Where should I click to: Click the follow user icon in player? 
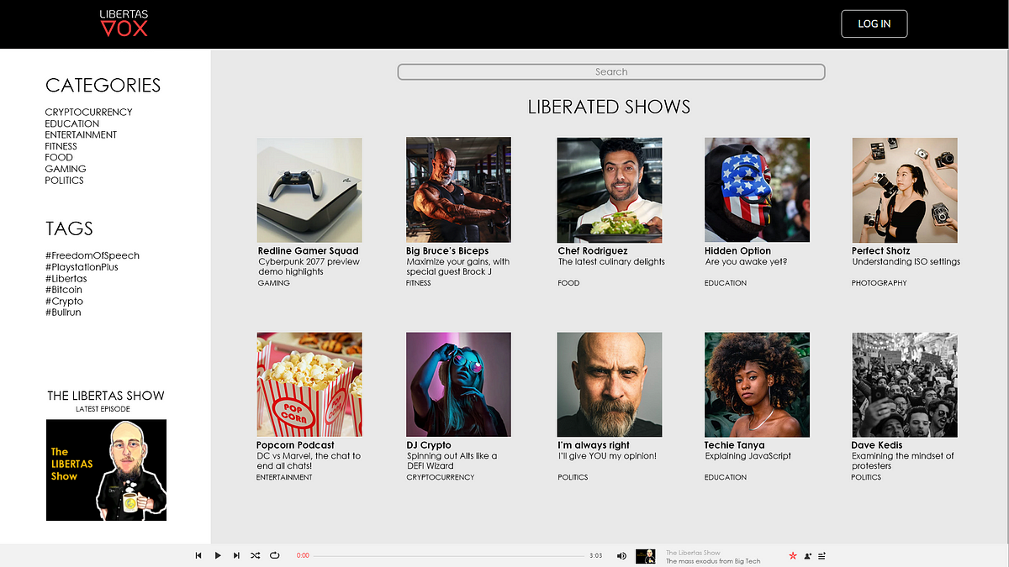point(807,555)
